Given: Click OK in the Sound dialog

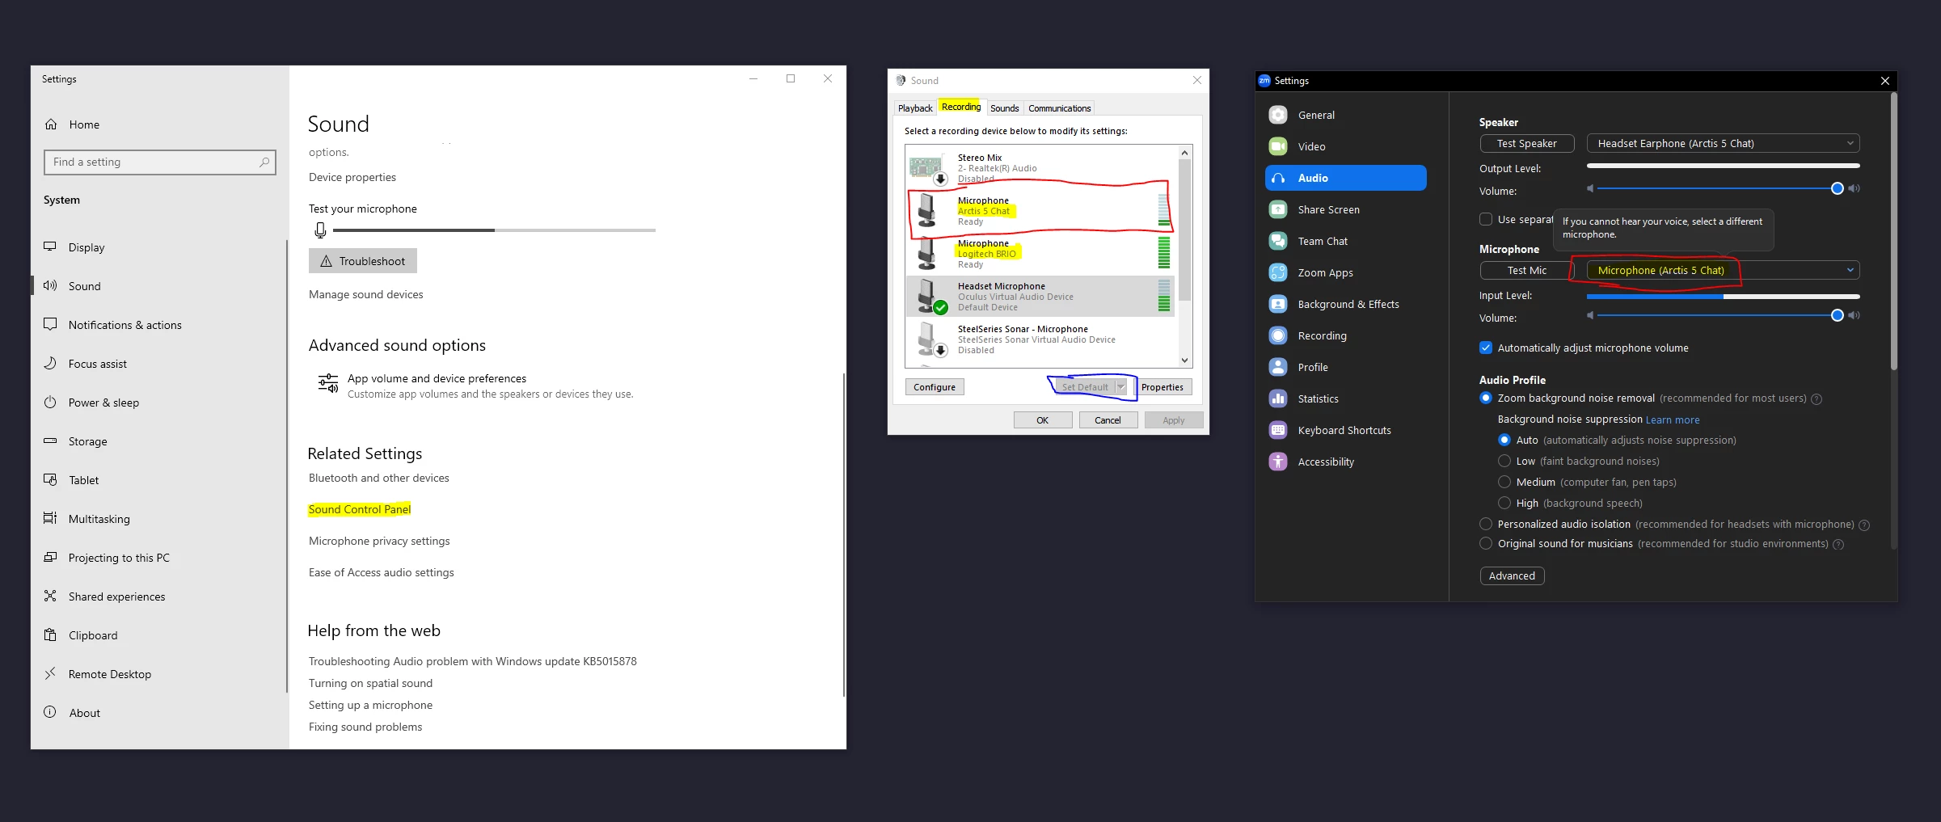Looking at the screenshot, I should point(1043,420).
